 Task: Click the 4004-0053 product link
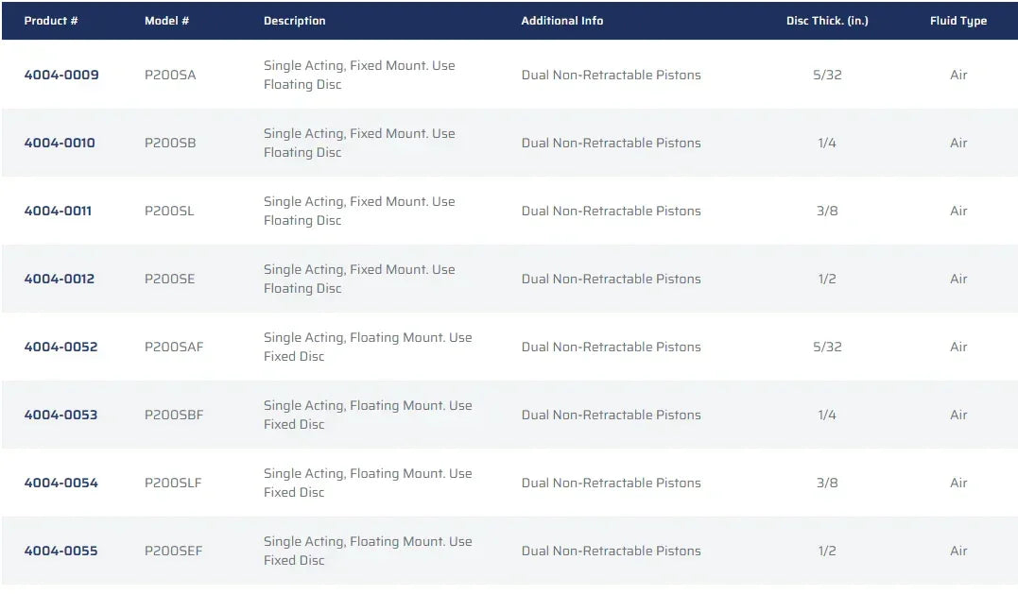point(60,416)
